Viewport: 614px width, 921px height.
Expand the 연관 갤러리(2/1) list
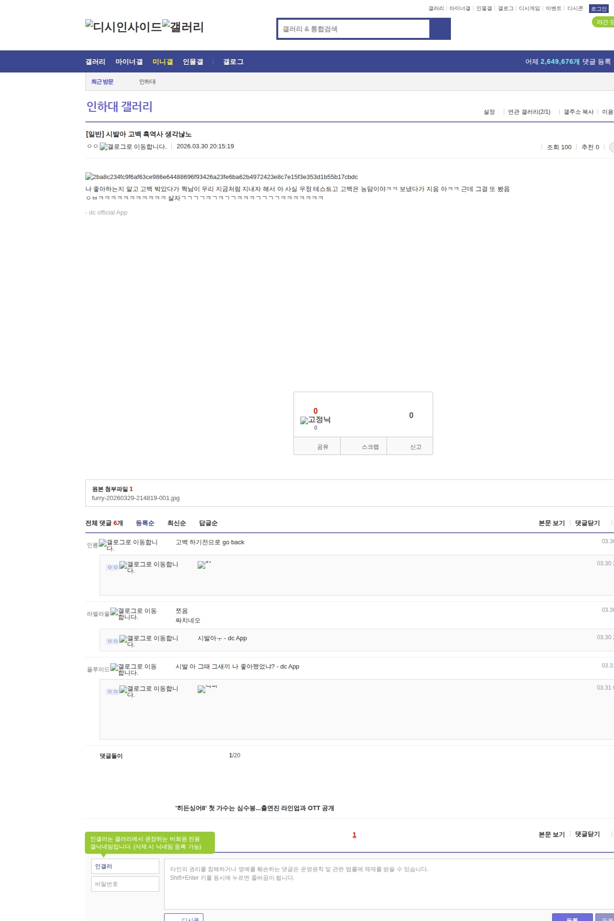[x=529, y=112]
